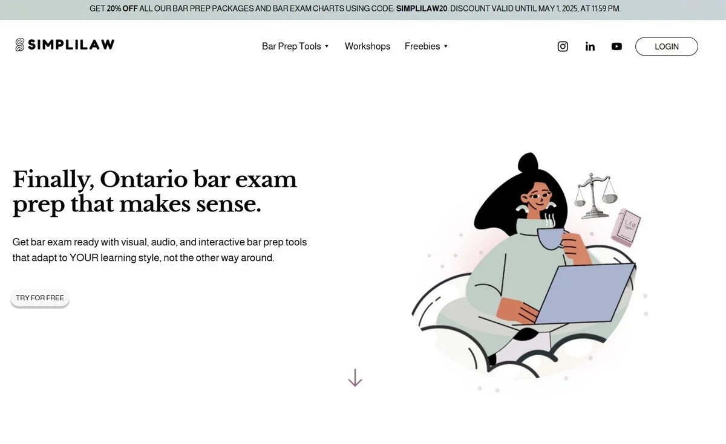Image resolution: width=726 pixels, height=444 pixels.
Task: Expand the Freebies dropdown menu
Action: (x=426, y=47)
